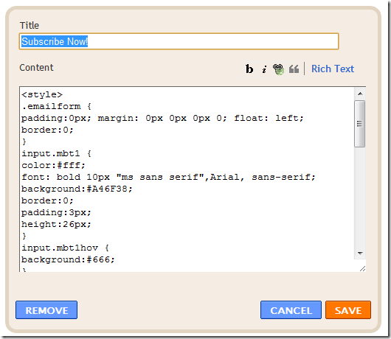Click the empty scrollbar track below the thumb
The image size is (391, 339).
(x=360, y=197)
